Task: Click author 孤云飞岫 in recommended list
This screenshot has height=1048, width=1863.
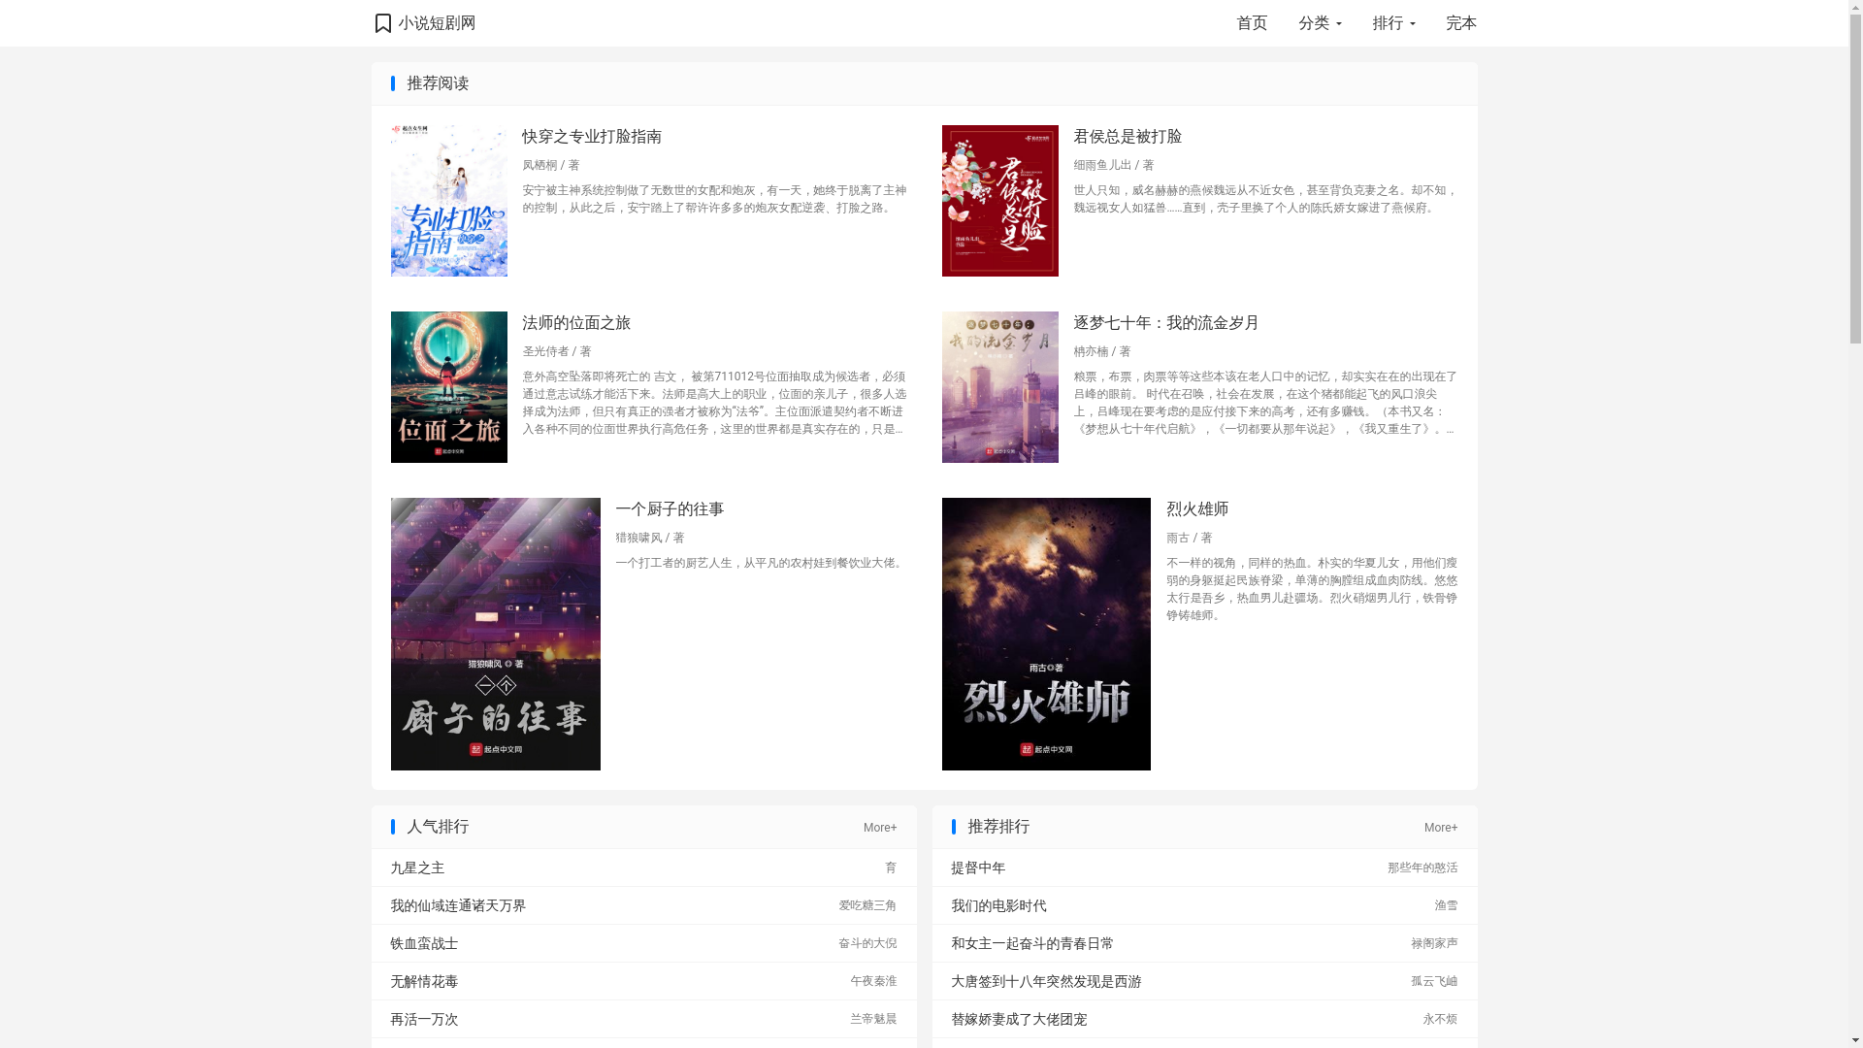Action: pos(1434,982)
